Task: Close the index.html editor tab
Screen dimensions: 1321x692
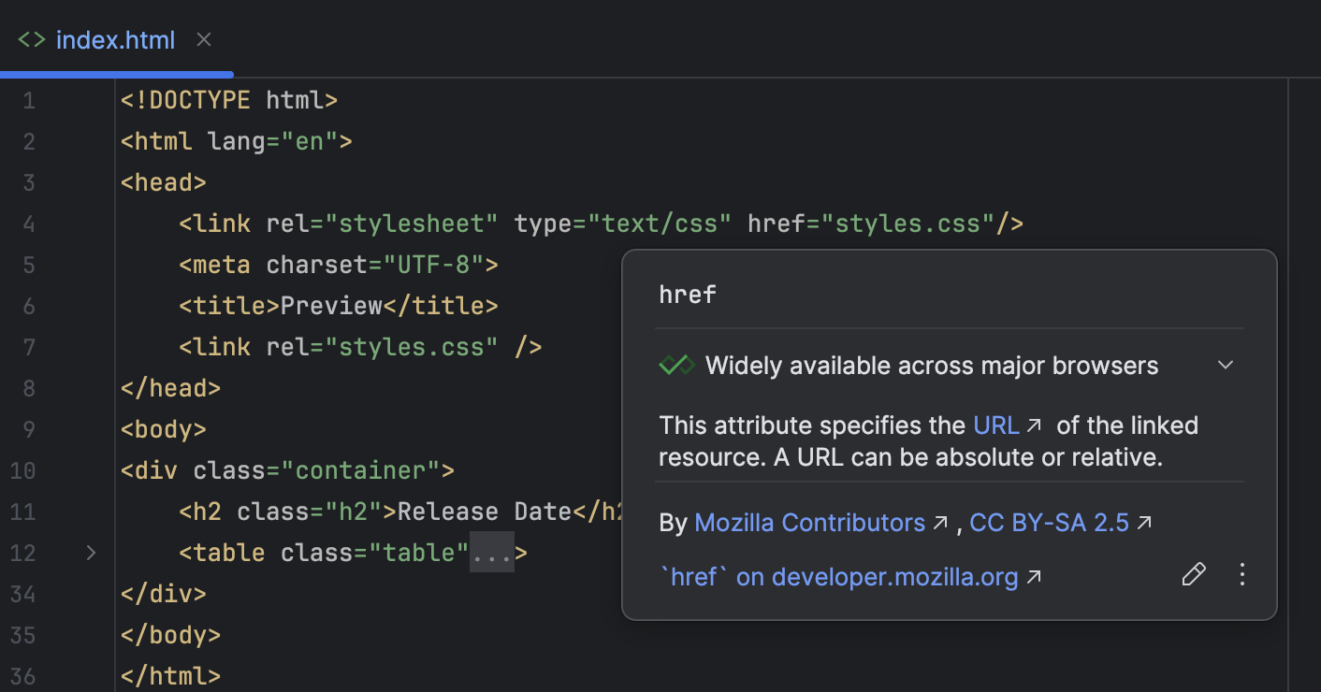Action: [204, 40]
